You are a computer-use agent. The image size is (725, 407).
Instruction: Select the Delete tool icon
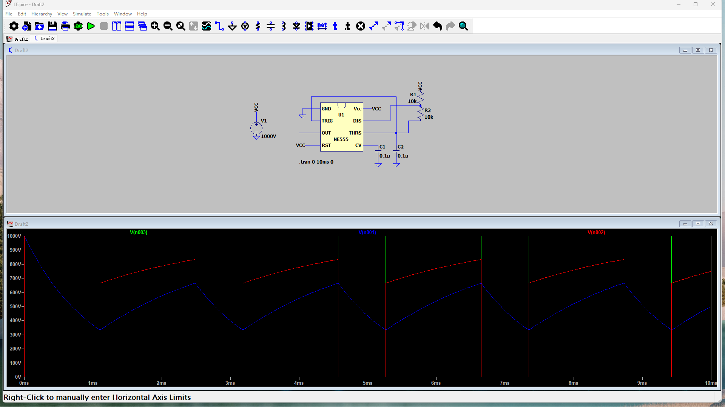pyautogui.click(x=361, y=26)
